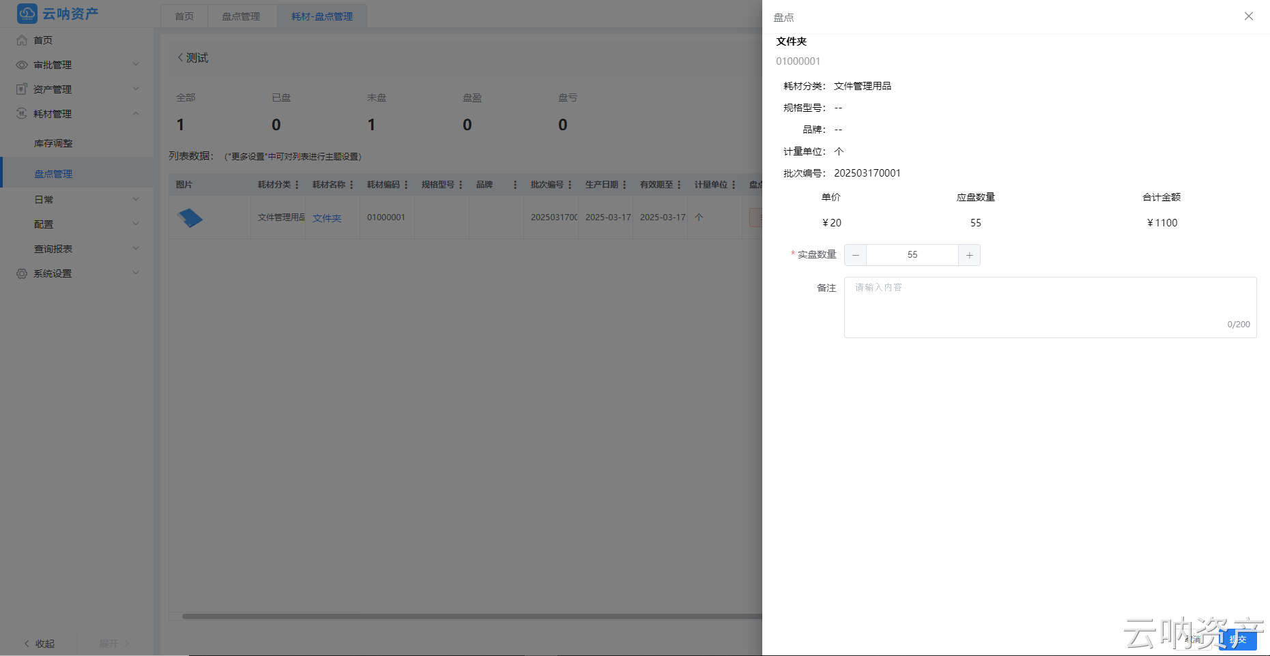This screenshot has height=656, width=1270.
Task: Open the 首页 home icon in sidebar
Action: (x=21, y=40)
